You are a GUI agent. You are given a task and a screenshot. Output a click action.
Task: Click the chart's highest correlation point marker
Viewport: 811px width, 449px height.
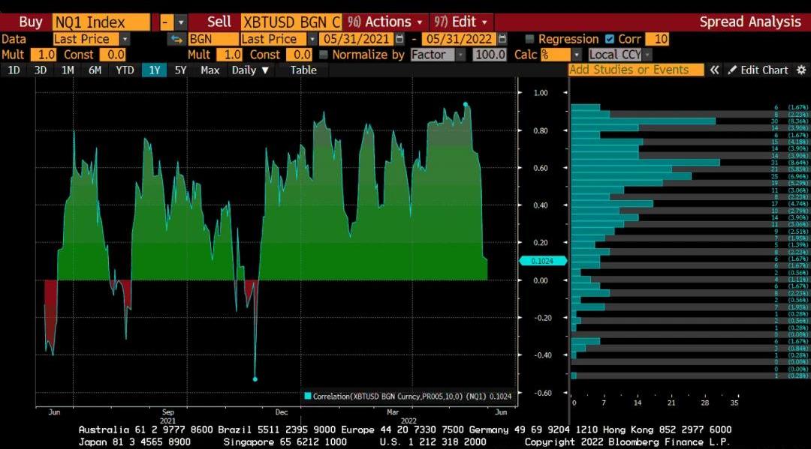pyautogui.click(x=466, y=104)
